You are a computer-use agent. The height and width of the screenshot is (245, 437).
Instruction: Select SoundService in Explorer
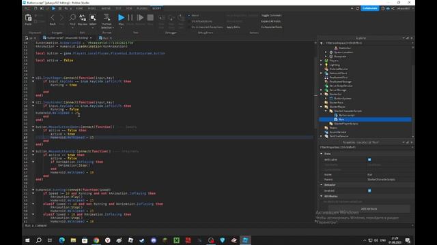[x=338, y=132]
